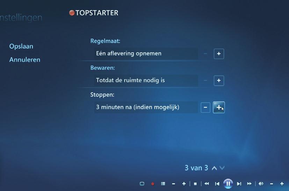Click the red Record button in transport bar
This screenshot has height=191, width=289.
[x=153, y=184]
